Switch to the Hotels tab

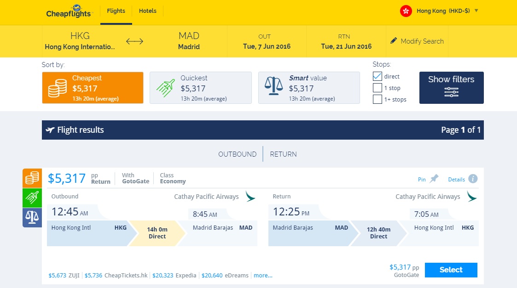pos(147,11)
